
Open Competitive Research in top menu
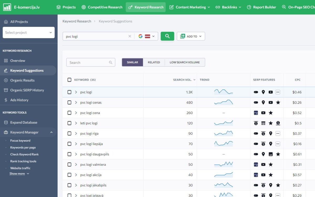pos(102,7)
